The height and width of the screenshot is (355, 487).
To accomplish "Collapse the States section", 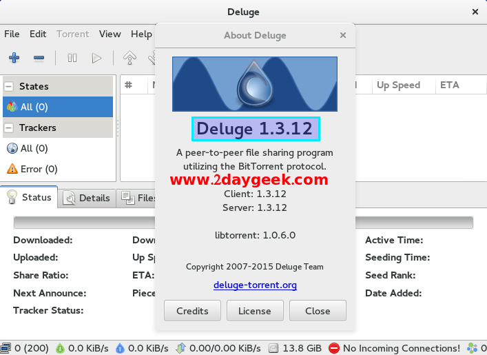I will (9, 86).
